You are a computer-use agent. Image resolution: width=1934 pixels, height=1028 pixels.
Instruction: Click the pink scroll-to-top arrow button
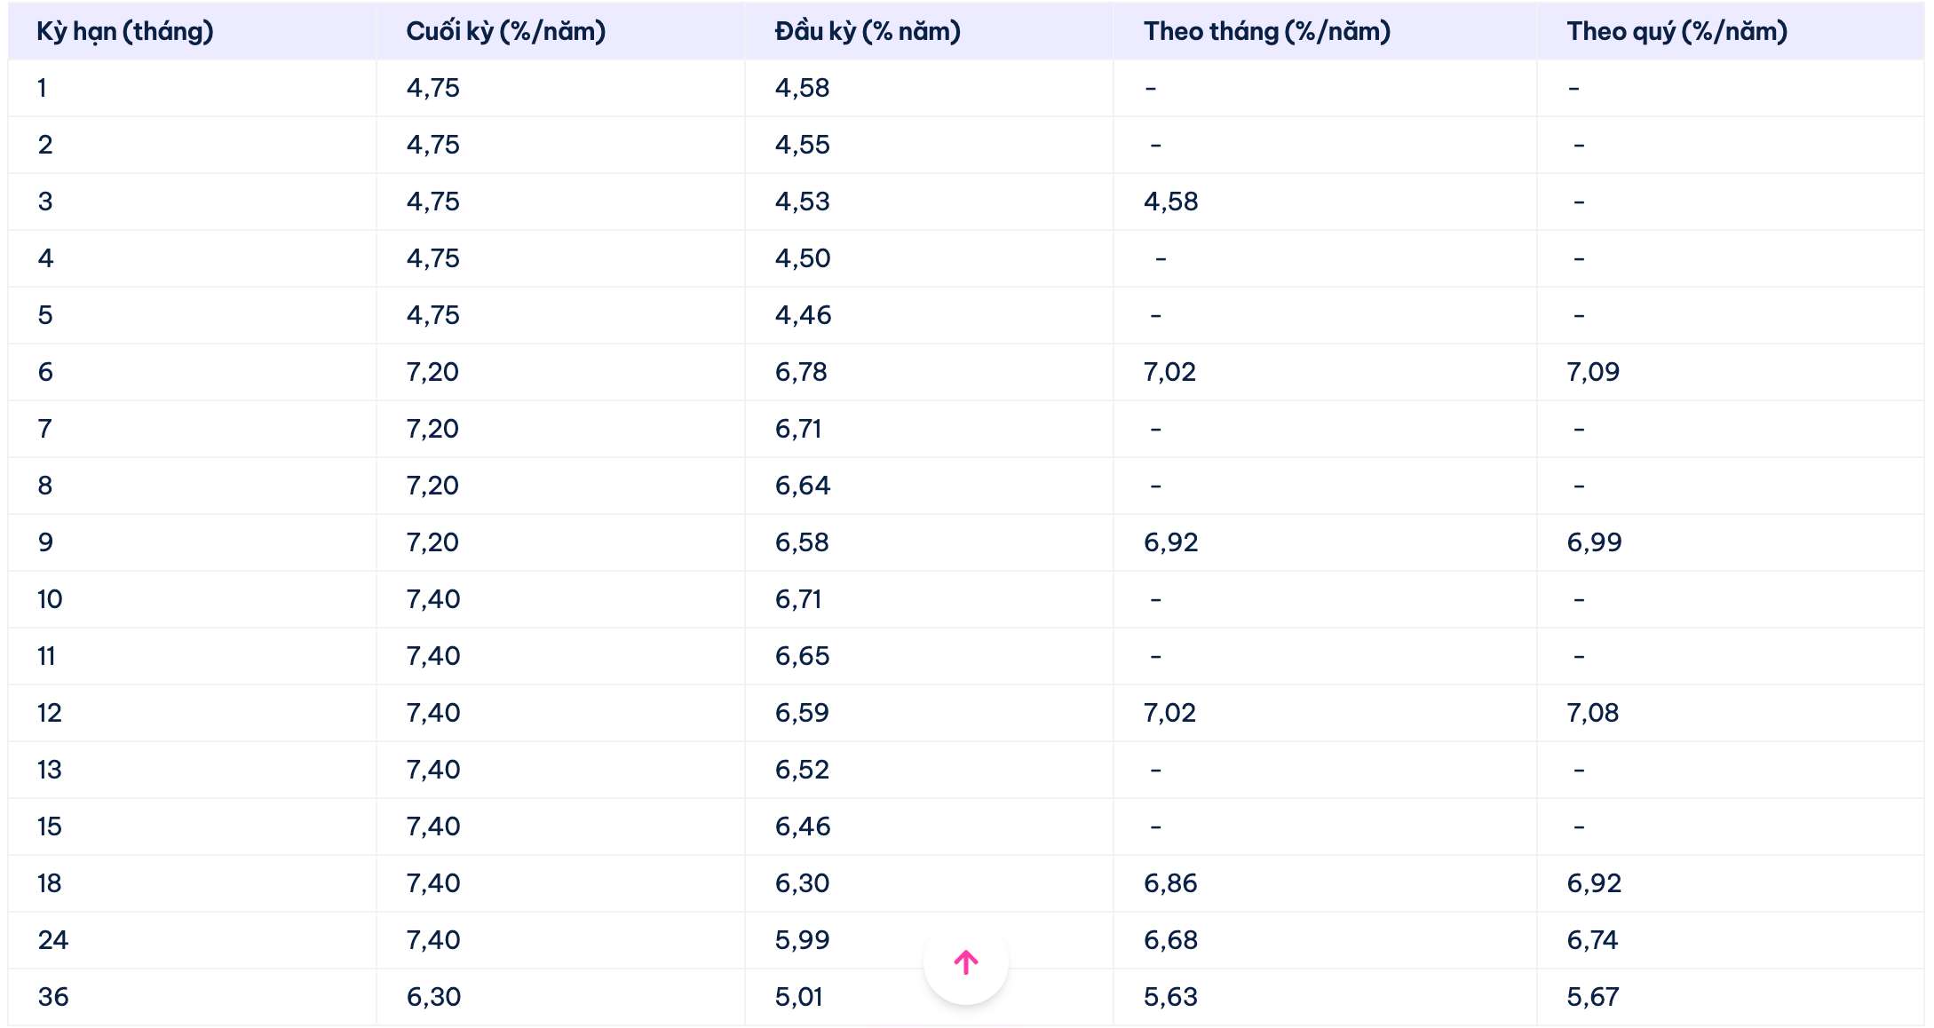point(965,962)
